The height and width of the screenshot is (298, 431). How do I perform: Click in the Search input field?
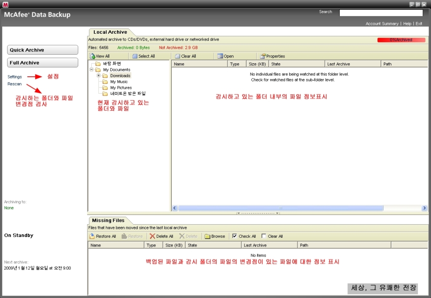point(381,13)
